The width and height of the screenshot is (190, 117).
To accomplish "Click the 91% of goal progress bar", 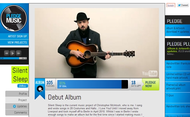I will 93,84.
